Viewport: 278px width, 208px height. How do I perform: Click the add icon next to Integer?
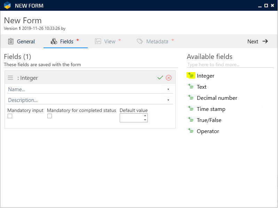click(x=191, y=75)
